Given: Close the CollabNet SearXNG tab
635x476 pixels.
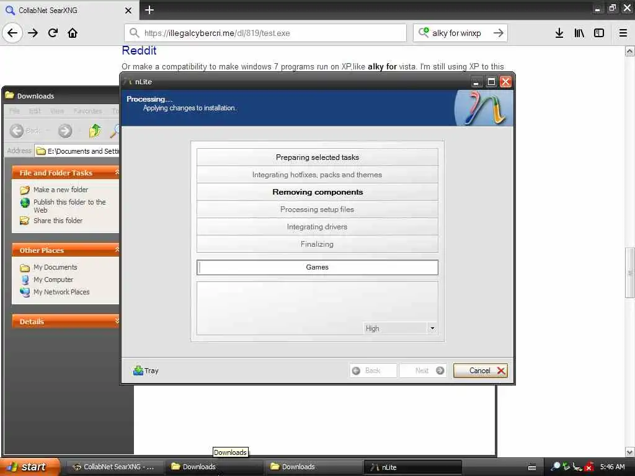Looking at the screenshot, I should 128,10.
